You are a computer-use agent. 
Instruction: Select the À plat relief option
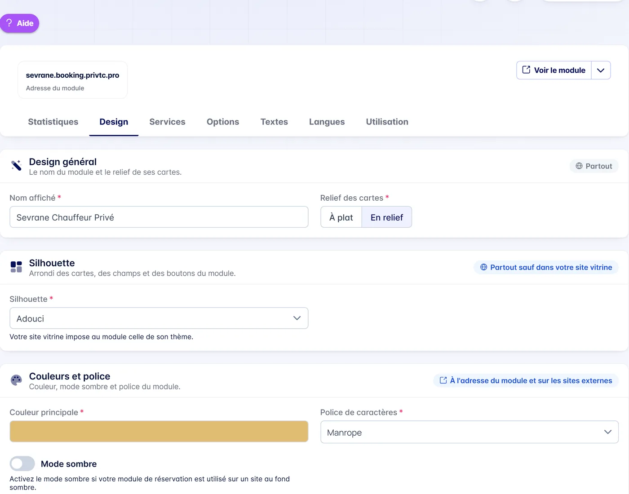(x=341, y=217)
